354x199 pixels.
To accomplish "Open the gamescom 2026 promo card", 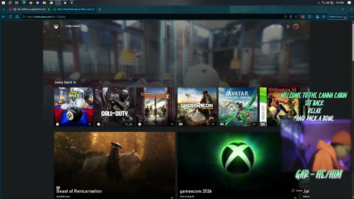I will pos(238,165).
